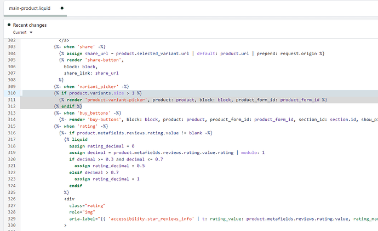Click the unsaved-changes dot beside main-product.liquid
This screenshot has height=231, width=378.
tap(61, 9)
